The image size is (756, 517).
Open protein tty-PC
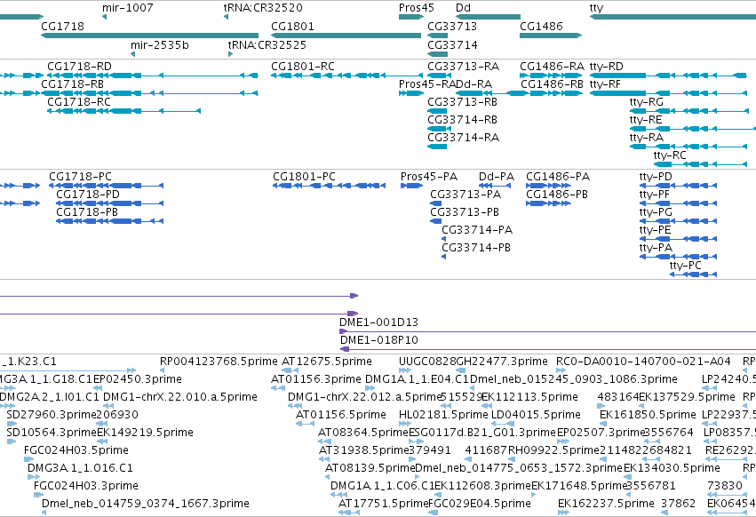pos(693,274)
